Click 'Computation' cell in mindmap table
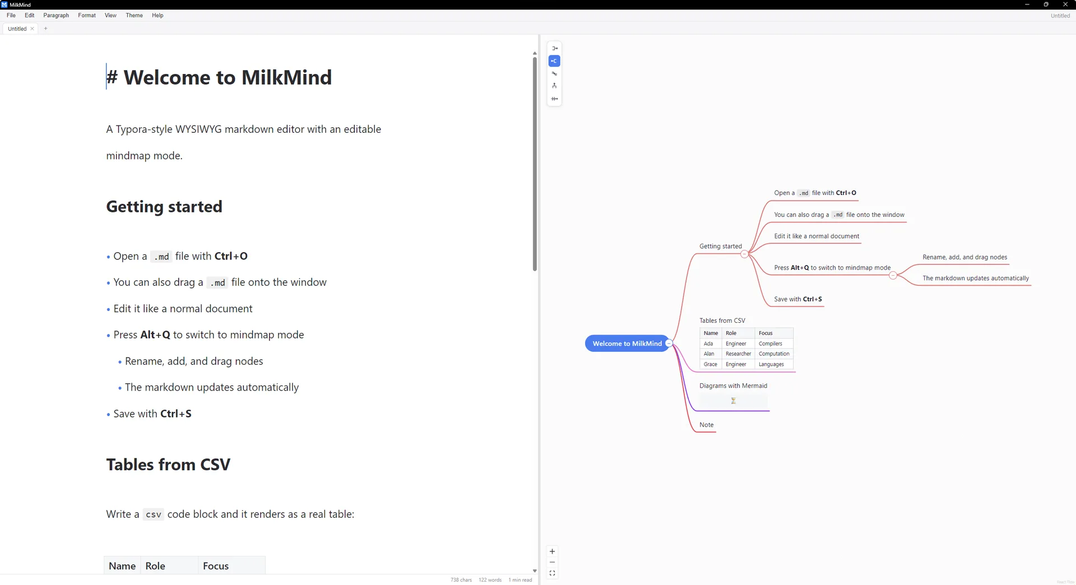The height and width of the screenshot is (585, 1076). point(774,354)
